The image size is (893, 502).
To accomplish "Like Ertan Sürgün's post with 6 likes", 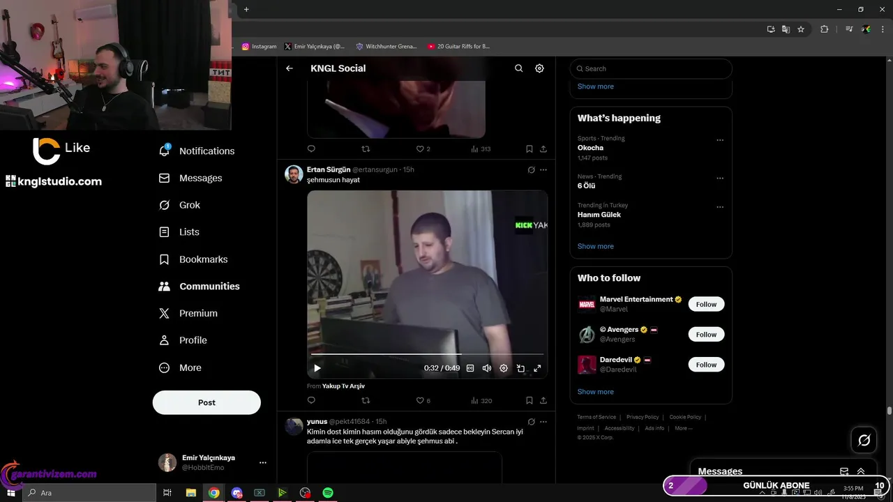I will 423,400.
